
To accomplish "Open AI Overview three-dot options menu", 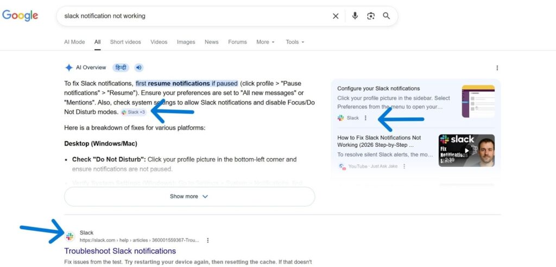I will (x=497, y=68).
